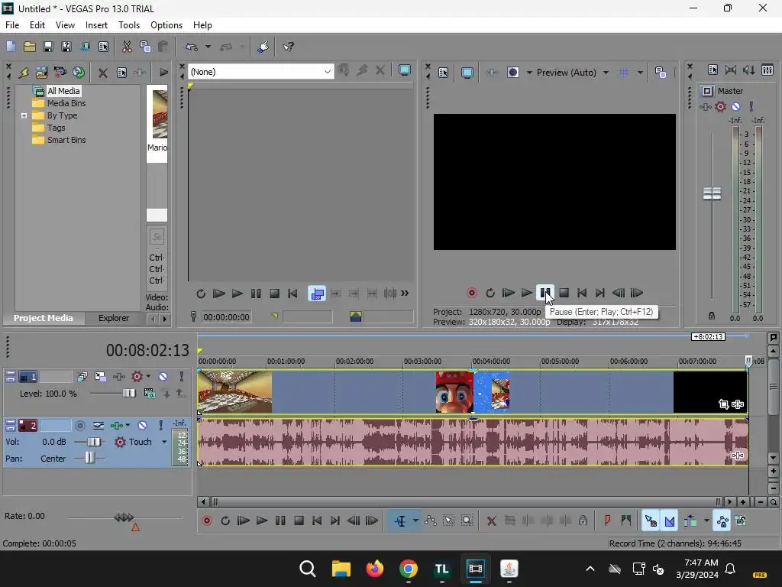
Task: Open the Touch automation mode dropdown
Action: click(164, 442)
